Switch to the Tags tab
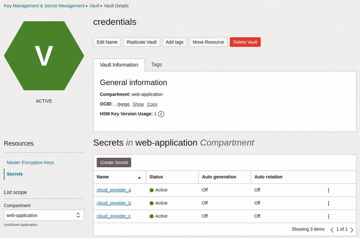 click(x=156, y=64)
